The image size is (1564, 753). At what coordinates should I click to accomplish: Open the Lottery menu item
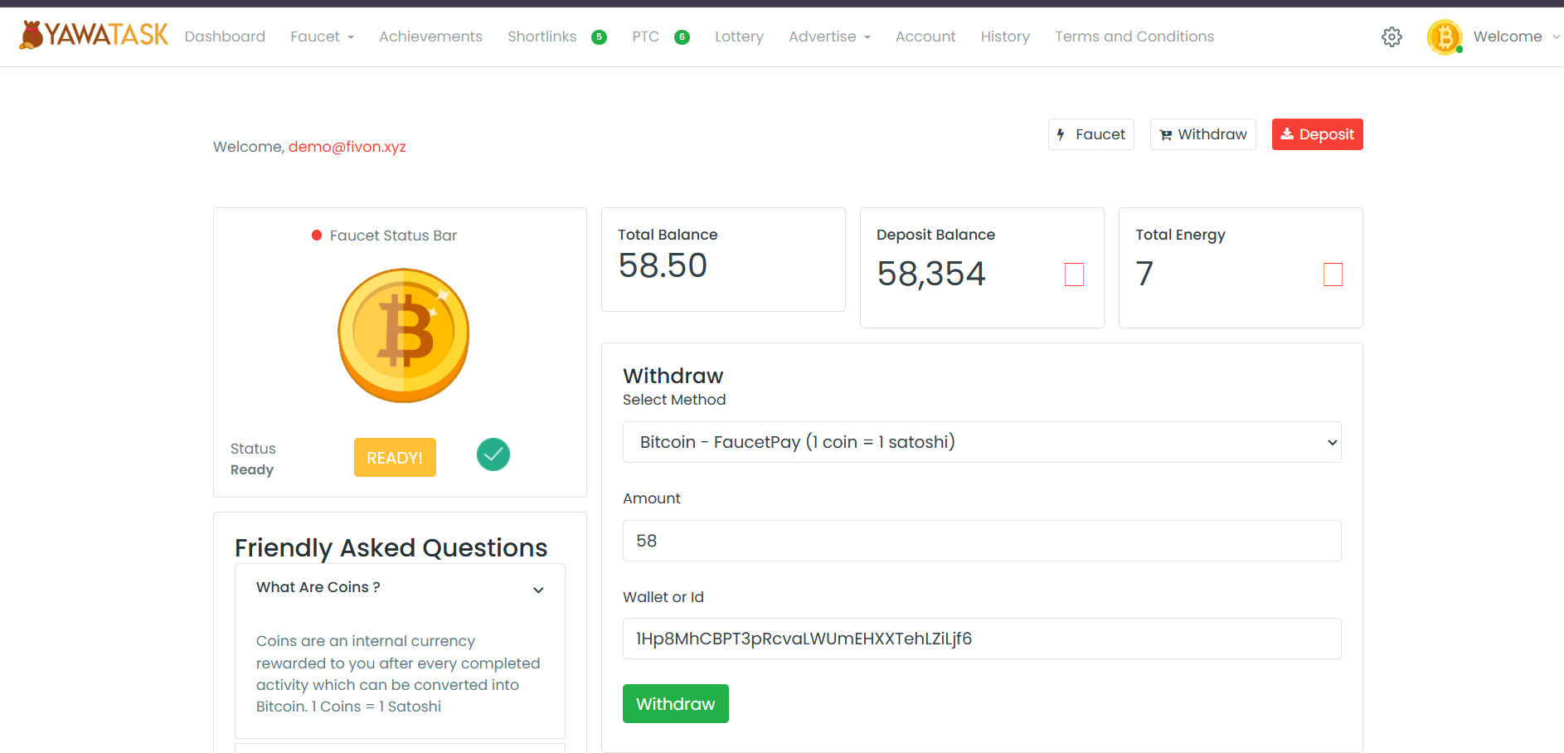pos(739,36)
